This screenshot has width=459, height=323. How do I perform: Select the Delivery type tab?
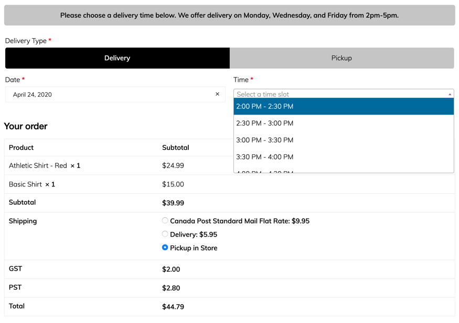[x=117, y=58]
